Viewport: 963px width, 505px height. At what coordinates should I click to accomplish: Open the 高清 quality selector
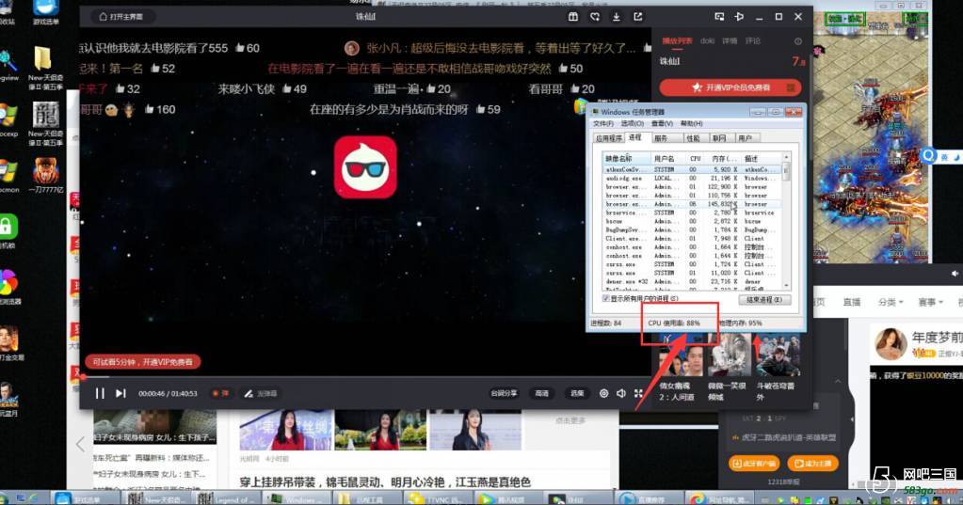(541, 393)
